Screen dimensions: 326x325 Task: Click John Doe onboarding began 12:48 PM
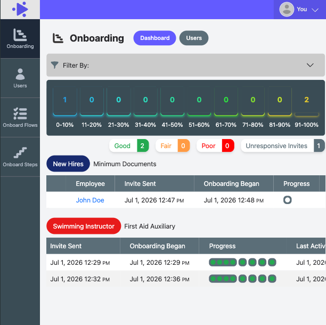coord(233,200)
